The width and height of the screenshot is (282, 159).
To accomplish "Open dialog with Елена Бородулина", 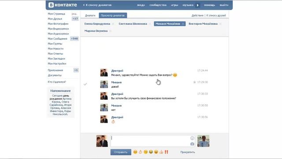I will pos(97,24).
